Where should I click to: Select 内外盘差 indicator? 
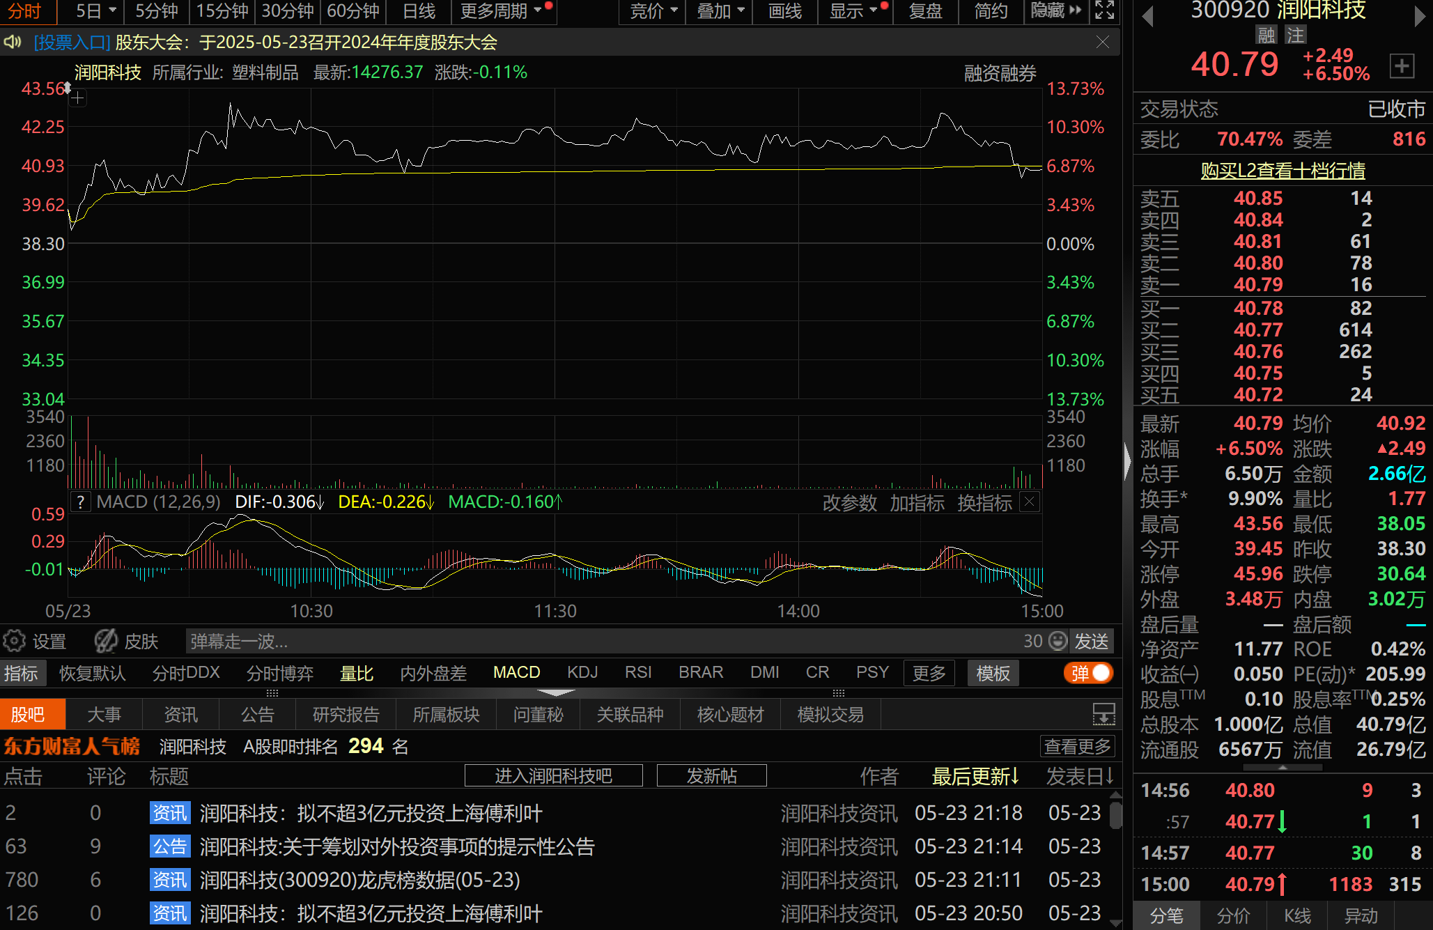[433, 673]
